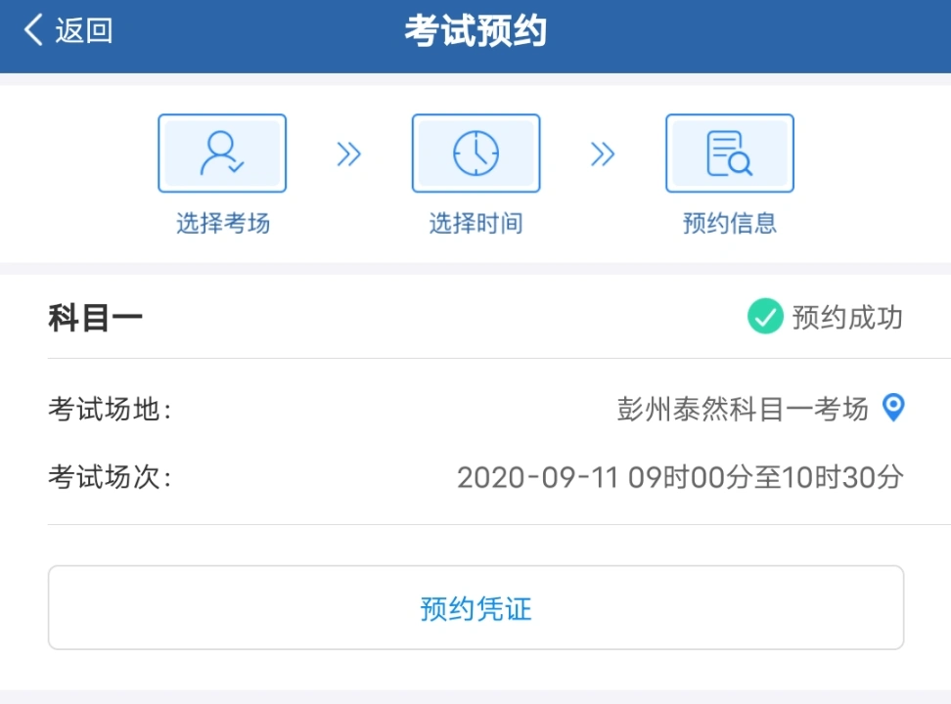The height and width of the screenshot is (704, 951).
Task: Tap the 科目一 section heading
Action: [95, 318]
